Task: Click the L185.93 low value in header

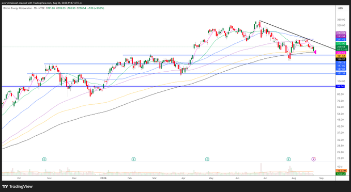Action: click(x=71, y=8)
